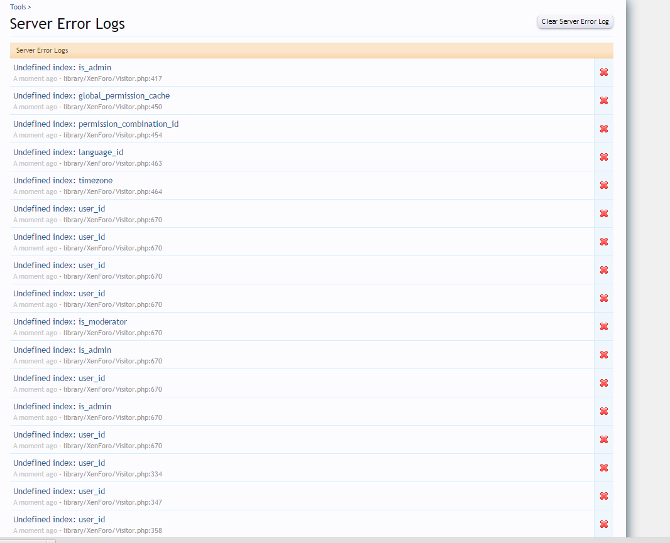Delete the user_id error at Visitor.php:358

603,524
